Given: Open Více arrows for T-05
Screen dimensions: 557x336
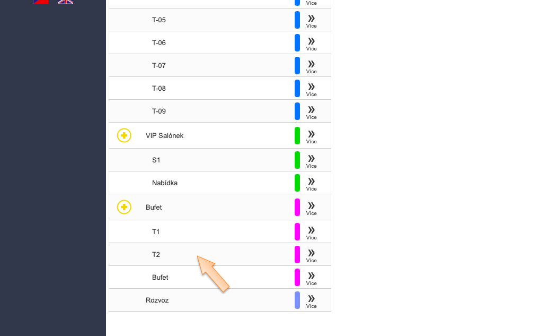Looking at the screenshot, I should click(x=311, y=21).
